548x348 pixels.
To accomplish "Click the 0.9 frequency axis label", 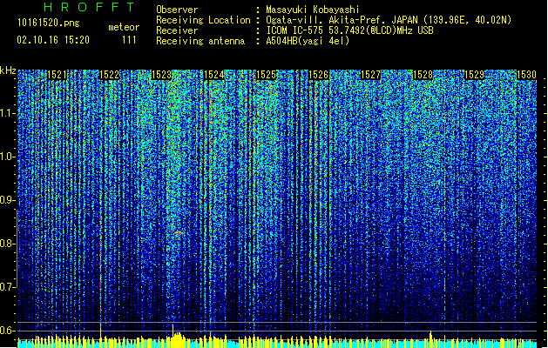I will 8,200.
